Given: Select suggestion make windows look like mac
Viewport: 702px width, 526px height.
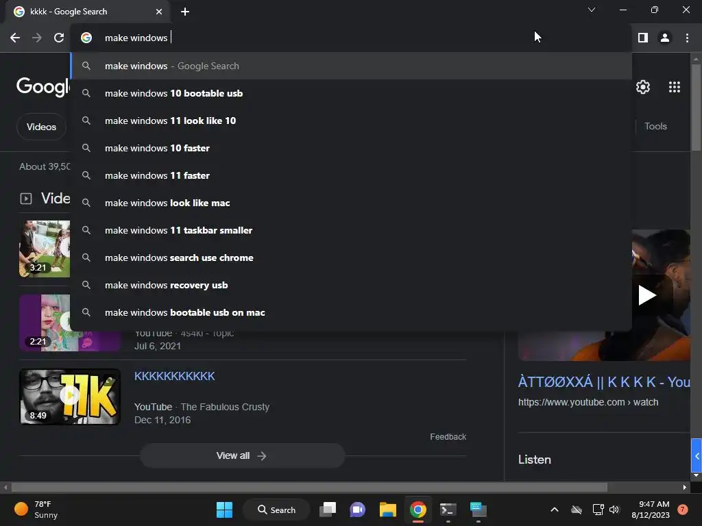Looking at the screenshot, I should point(352,203).
